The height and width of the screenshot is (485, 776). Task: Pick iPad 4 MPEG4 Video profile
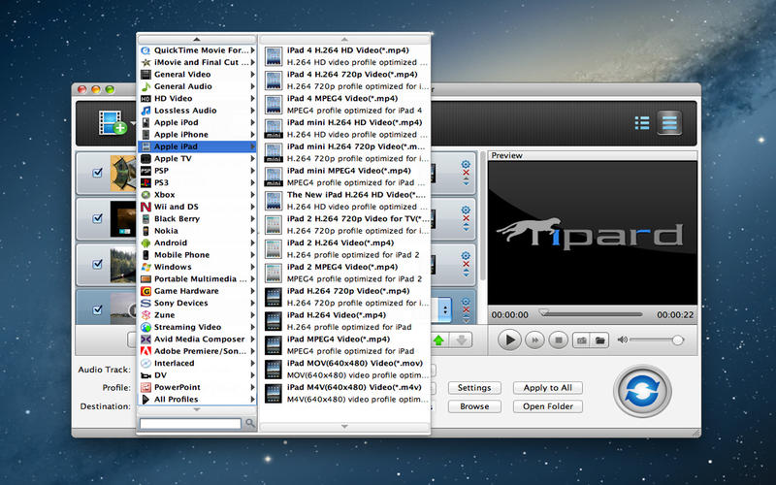(345, 104)
